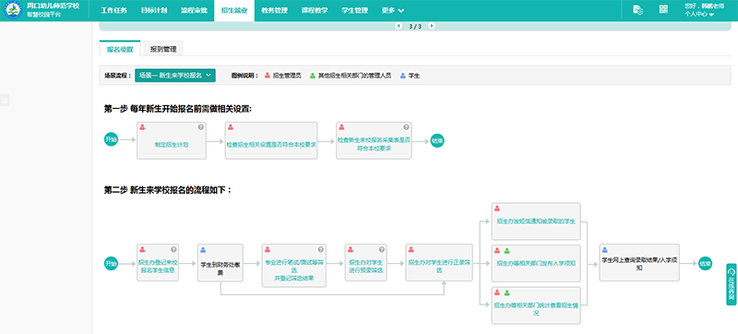The image size is (738, 334).
Task: Click help icon on 专业进行笔试/面试等筛选 box
Action: point(320,249)
